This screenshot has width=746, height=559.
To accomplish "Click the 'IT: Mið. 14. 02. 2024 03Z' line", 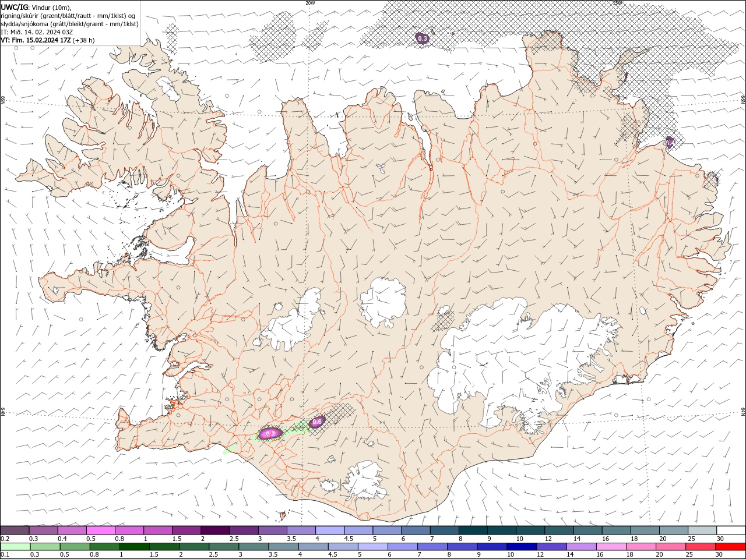I will coord(36,32).
